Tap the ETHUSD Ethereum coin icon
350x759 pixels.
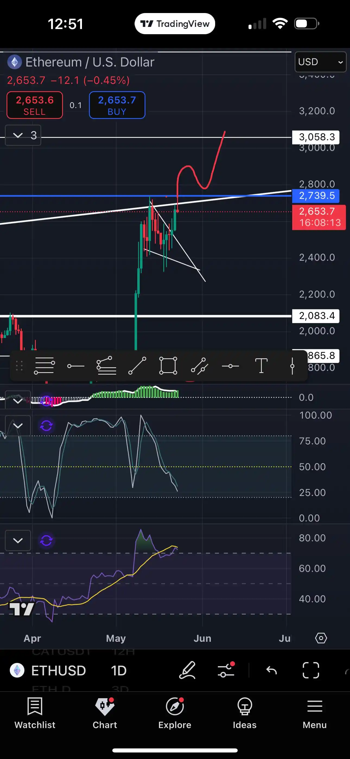click(x=17, y=670)
